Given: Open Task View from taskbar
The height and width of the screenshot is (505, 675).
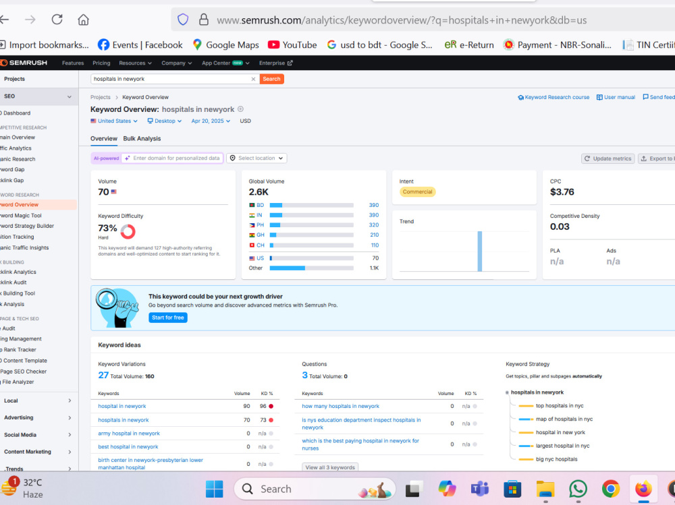Looking at the screenshot, I should [414, 489].
